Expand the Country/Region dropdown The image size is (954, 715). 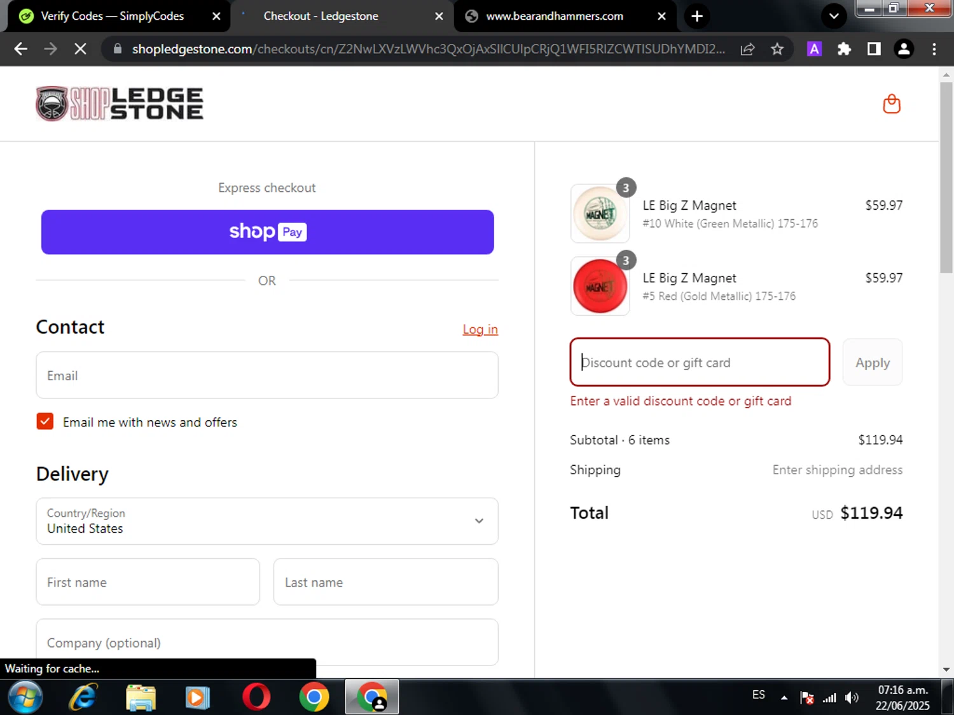point(267,521)
